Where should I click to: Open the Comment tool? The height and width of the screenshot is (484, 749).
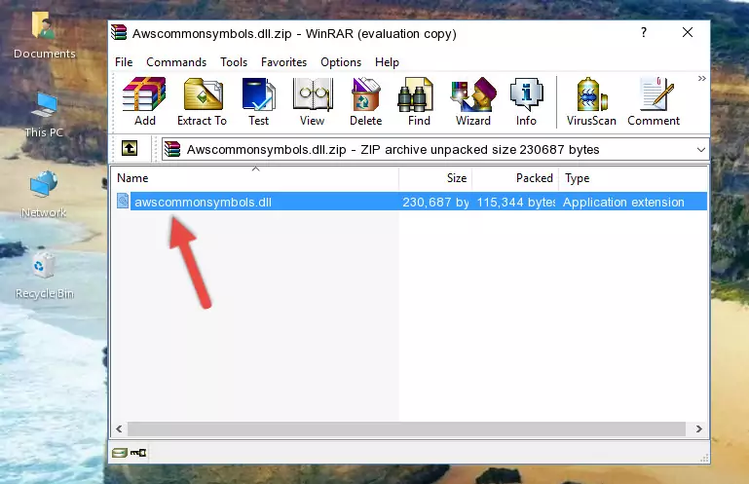click(x=654, y=101)
